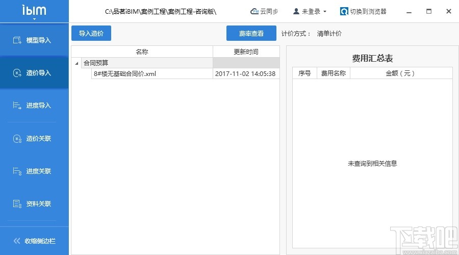Open the iBIM logo menu

click(34, 11)
